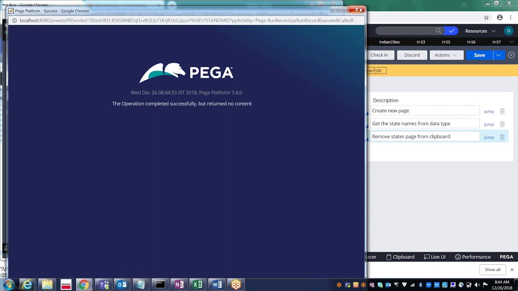This screenshot has width=518, height=291.
Task: Click the Bluetooth icon in the system tray
Action: pos(420,285)
